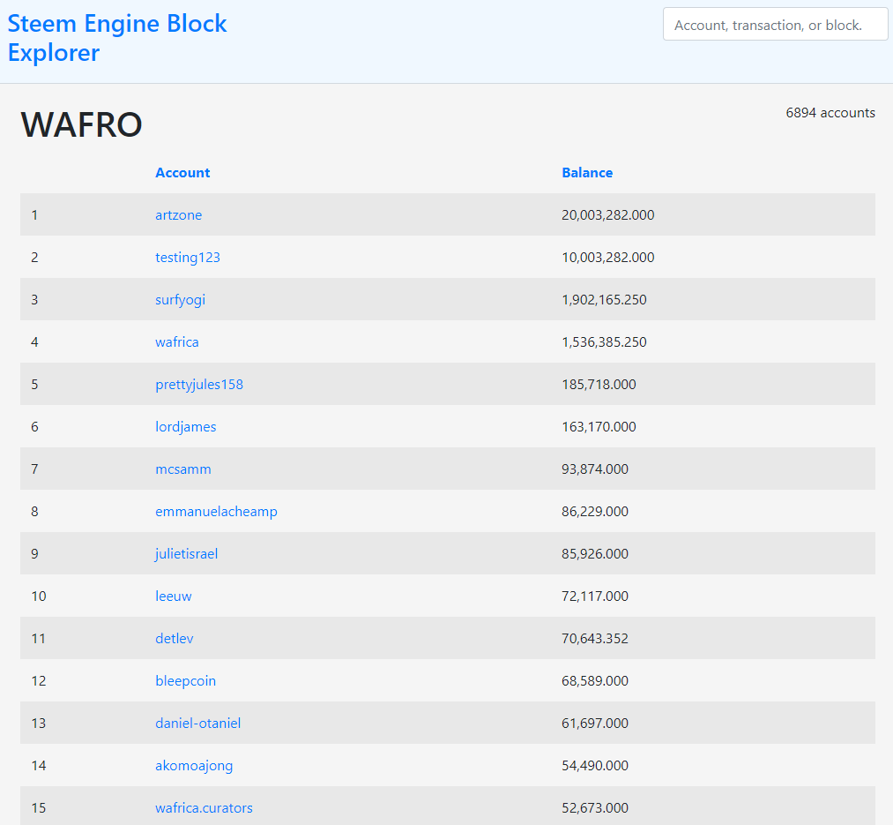The image size is (893, 825).
Task: Go to the mcsamm account
Action: click(x=182, y=469)
